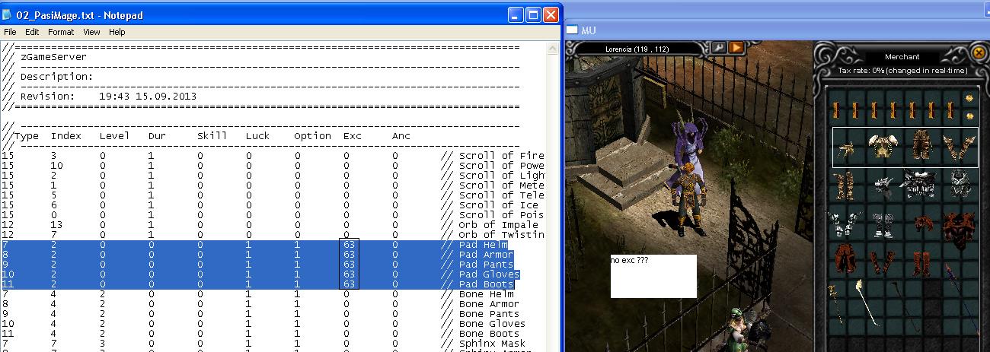Maximize the Notepad window

pos(533,14)
